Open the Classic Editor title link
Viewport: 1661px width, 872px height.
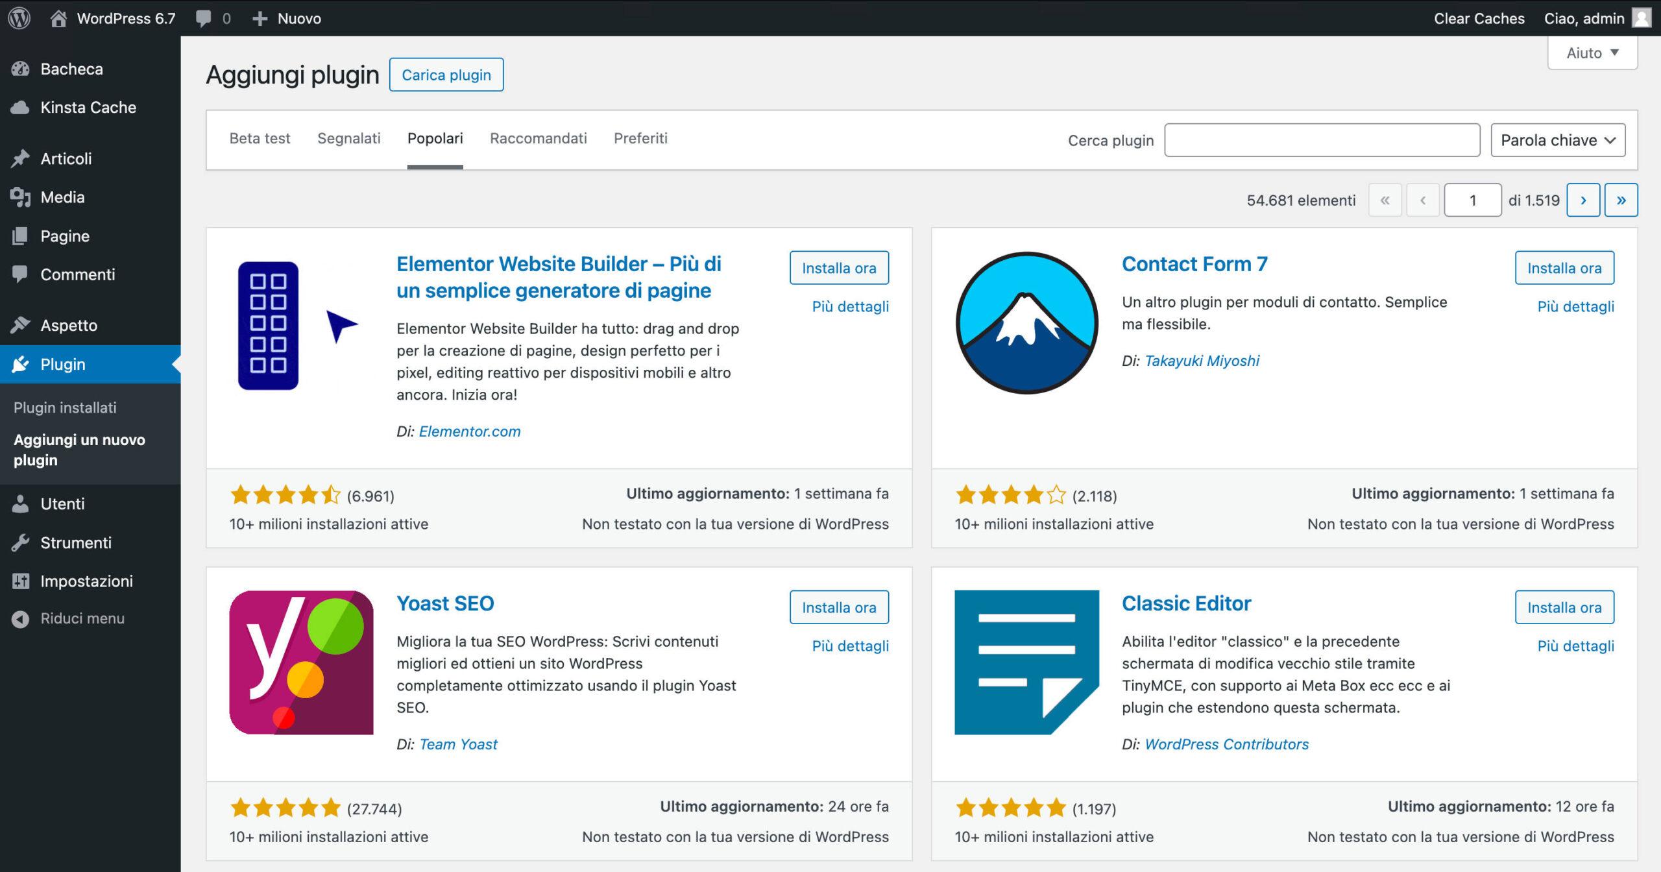pos(1186,603)
